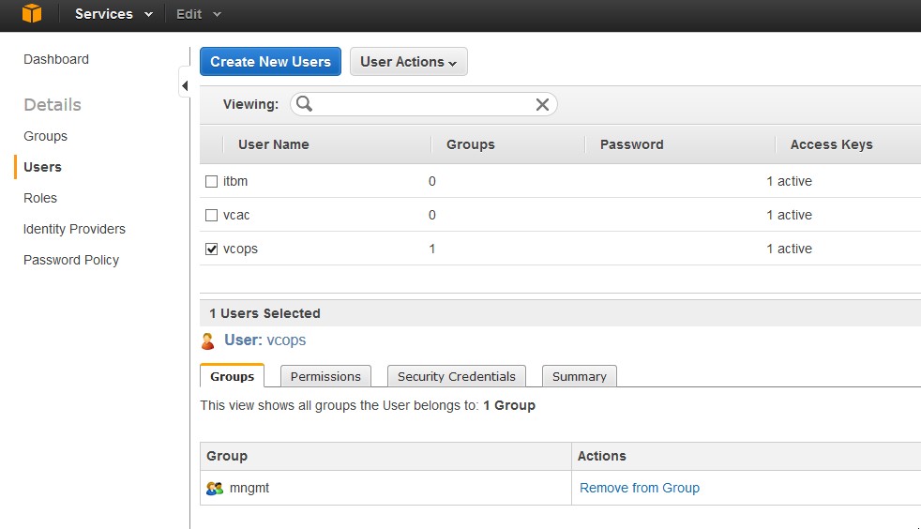Go to Roles in the sidebar

[40, 198]
